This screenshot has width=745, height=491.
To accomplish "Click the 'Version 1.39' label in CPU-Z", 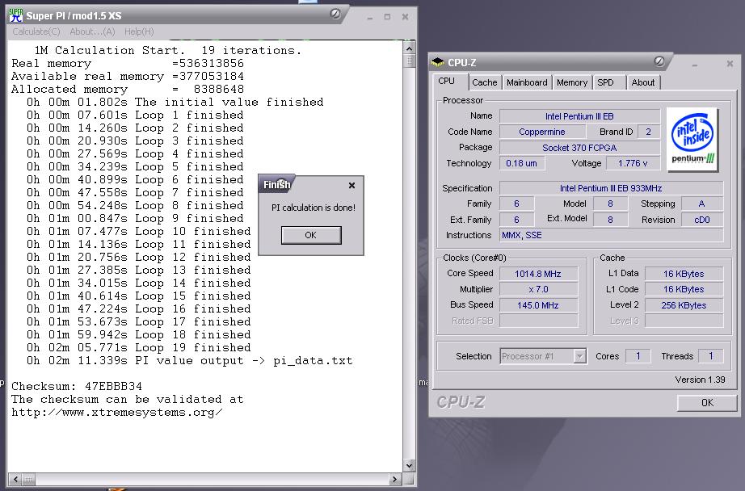I will [x=700, y=380].
